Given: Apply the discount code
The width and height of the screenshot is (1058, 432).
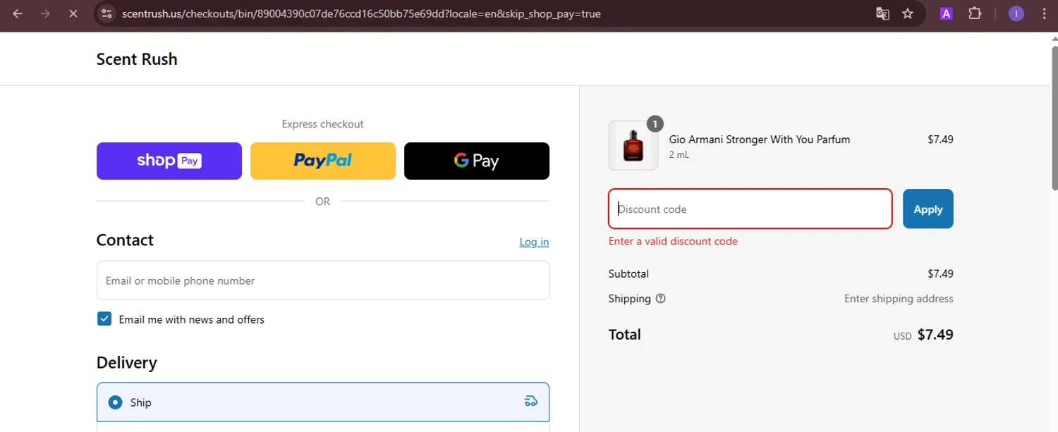Looking at the screenshot, I should 928,209.
